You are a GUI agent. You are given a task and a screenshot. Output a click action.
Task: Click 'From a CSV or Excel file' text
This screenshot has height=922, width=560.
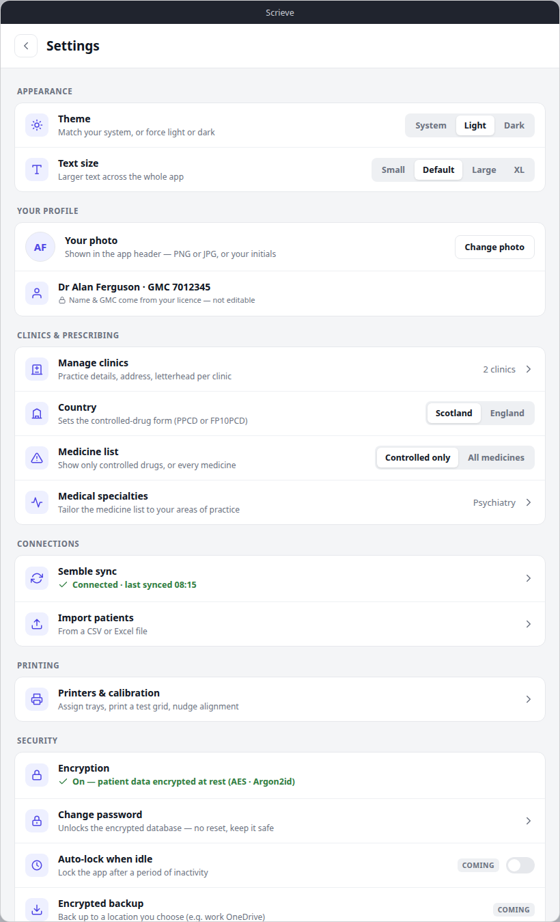coord(102,631)
